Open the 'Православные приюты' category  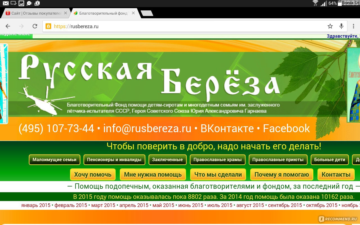[x=278, y=160]
